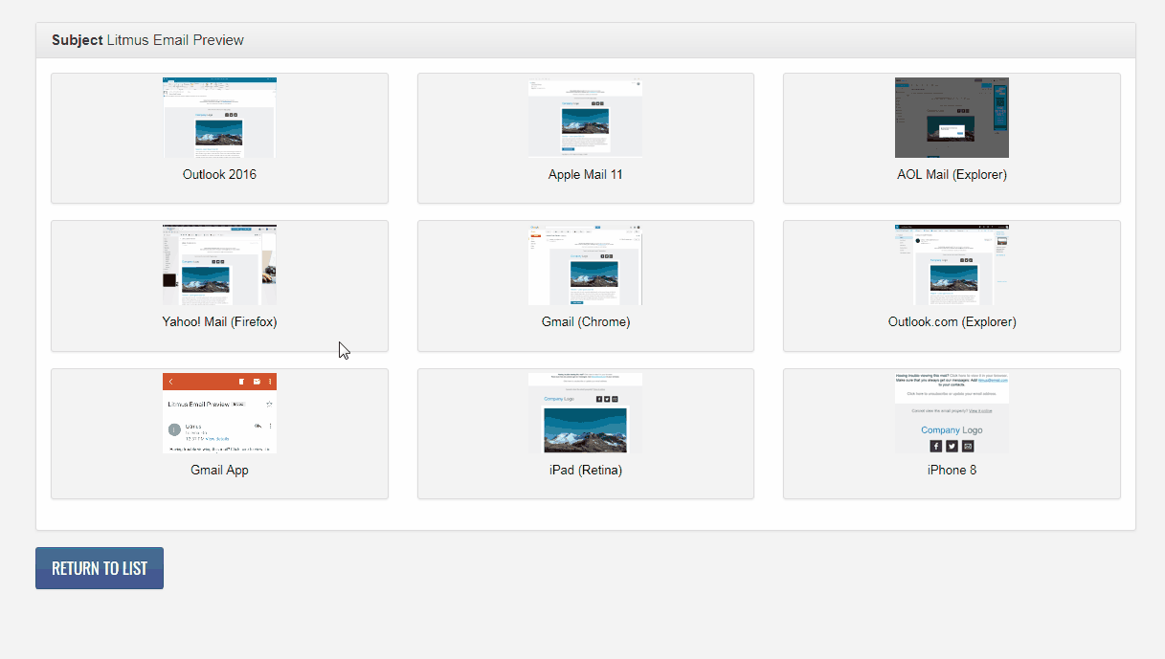
Task: Click the Return to List button
Action: pos(100,568)
